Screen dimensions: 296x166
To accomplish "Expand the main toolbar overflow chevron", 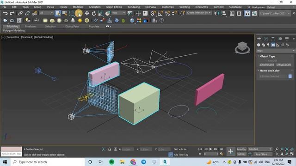I will 294,13.
